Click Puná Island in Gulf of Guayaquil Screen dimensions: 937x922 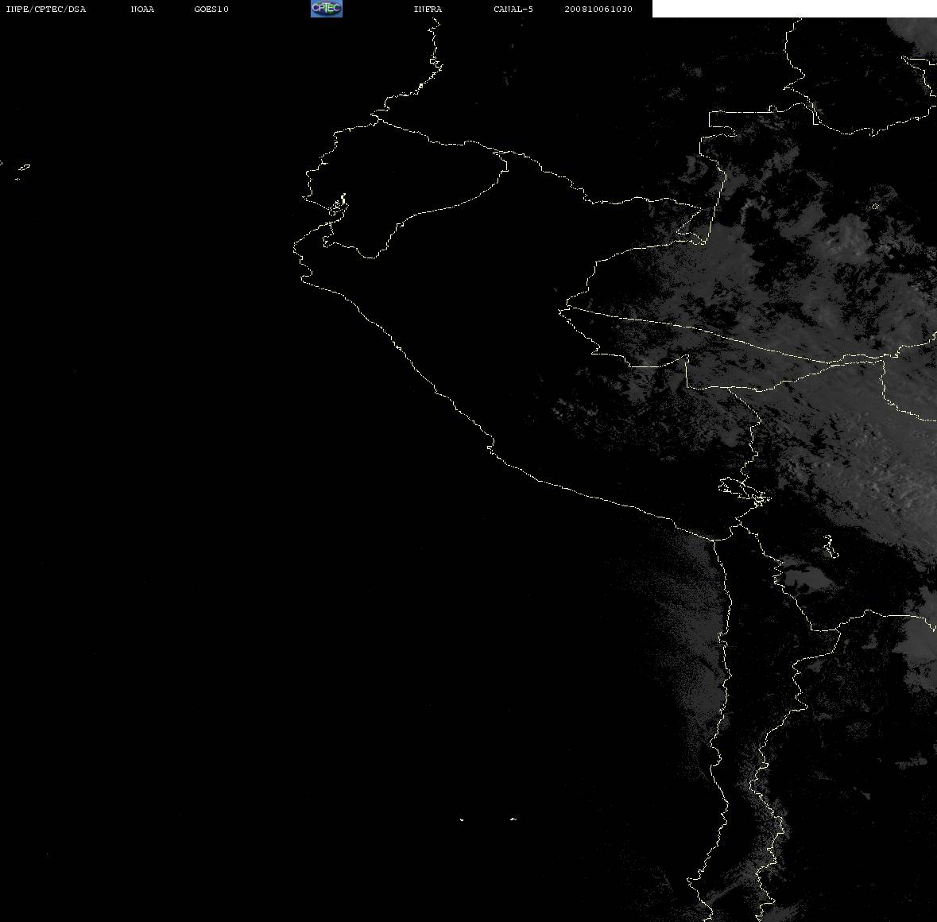click(338, 207)
